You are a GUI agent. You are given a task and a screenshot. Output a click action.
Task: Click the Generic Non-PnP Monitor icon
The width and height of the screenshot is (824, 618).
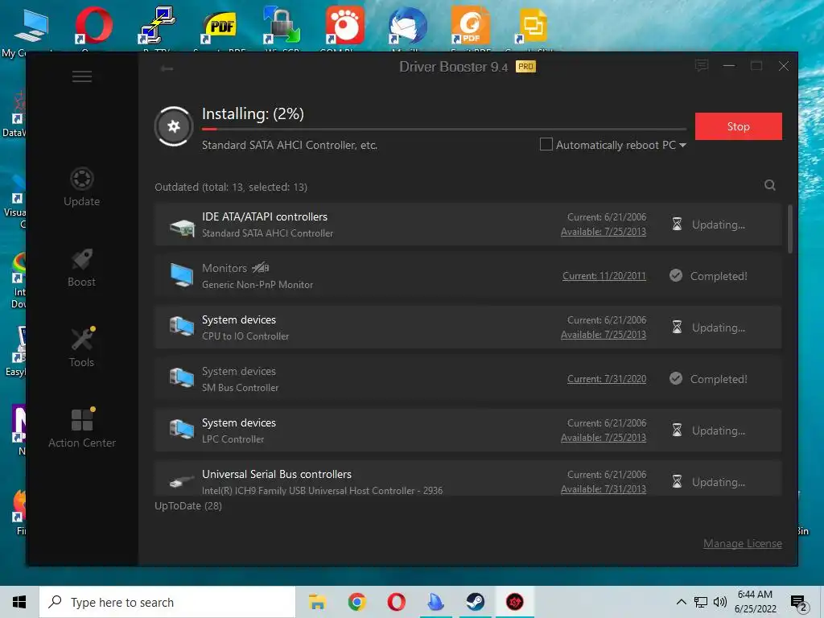182,276
